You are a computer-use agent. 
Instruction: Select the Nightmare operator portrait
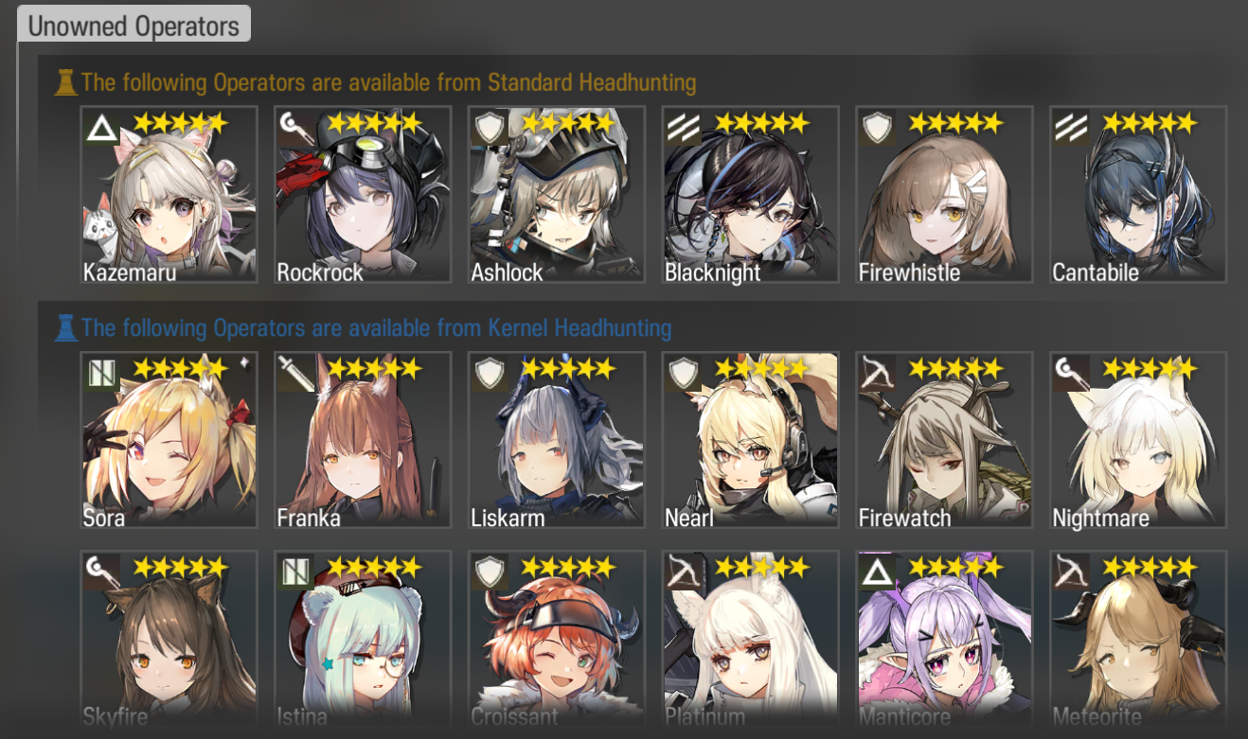1138,440
